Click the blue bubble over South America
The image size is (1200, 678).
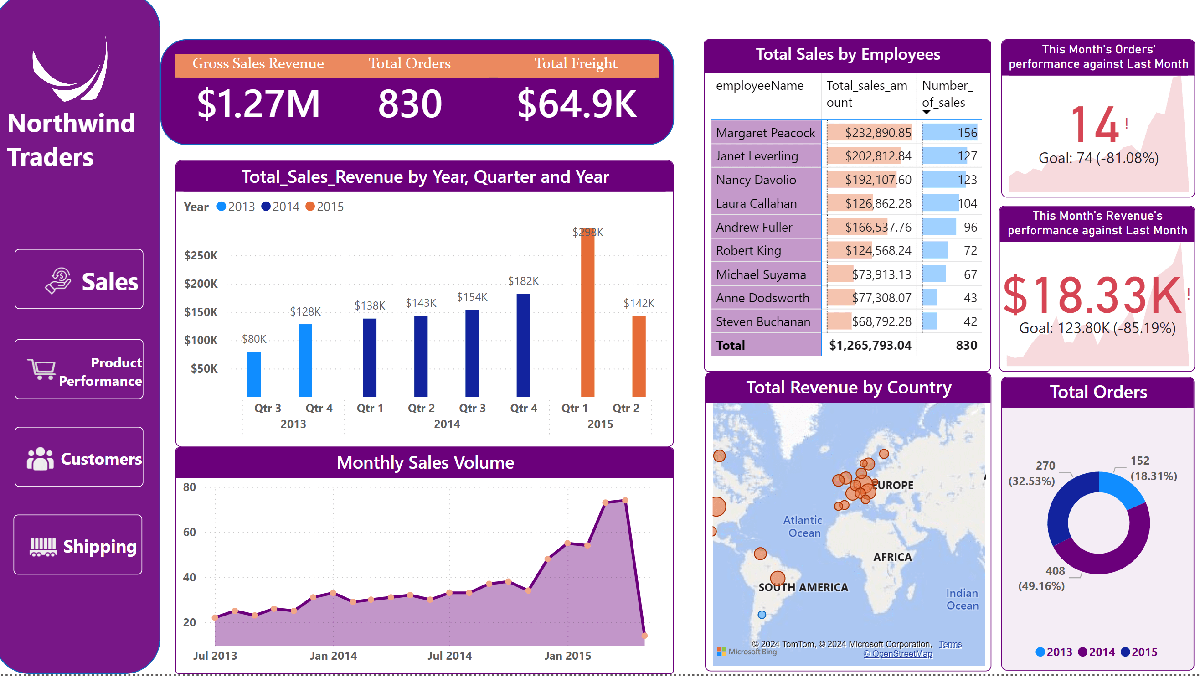[x=762, y=615]
